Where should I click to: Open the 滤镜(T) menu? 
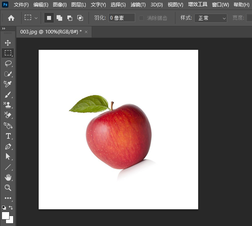(x=138, y=5)
